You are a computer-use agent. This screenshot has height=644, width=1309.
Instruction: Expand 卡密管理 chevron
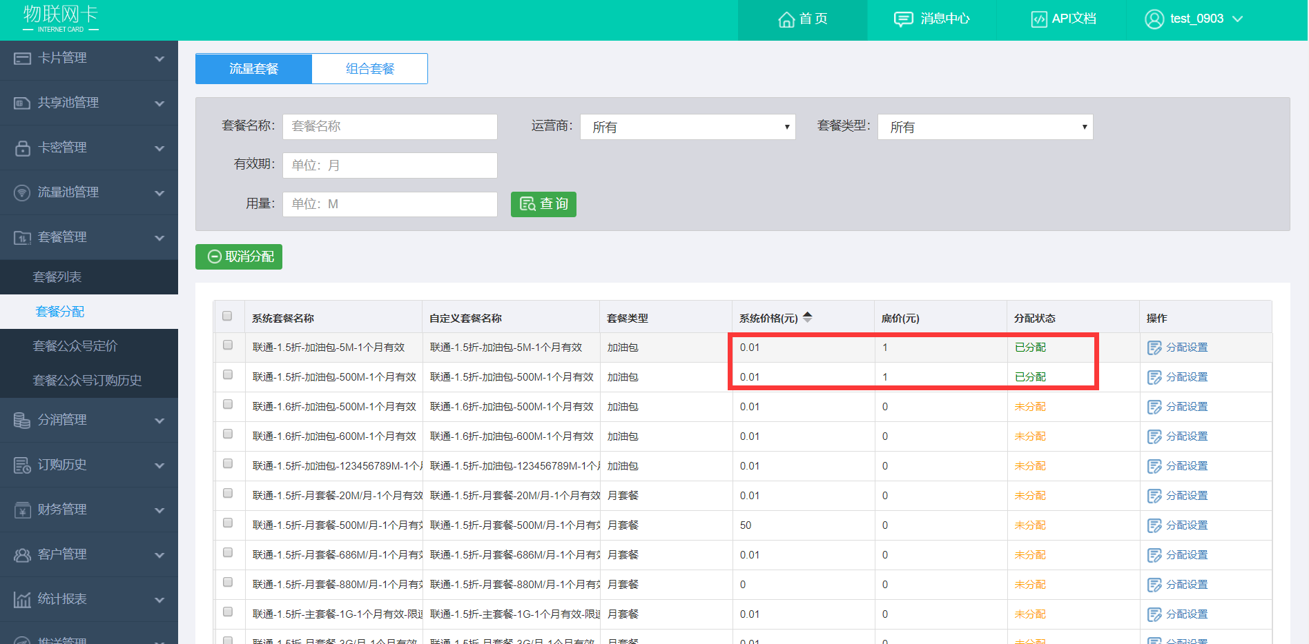[x=159, y=148]
